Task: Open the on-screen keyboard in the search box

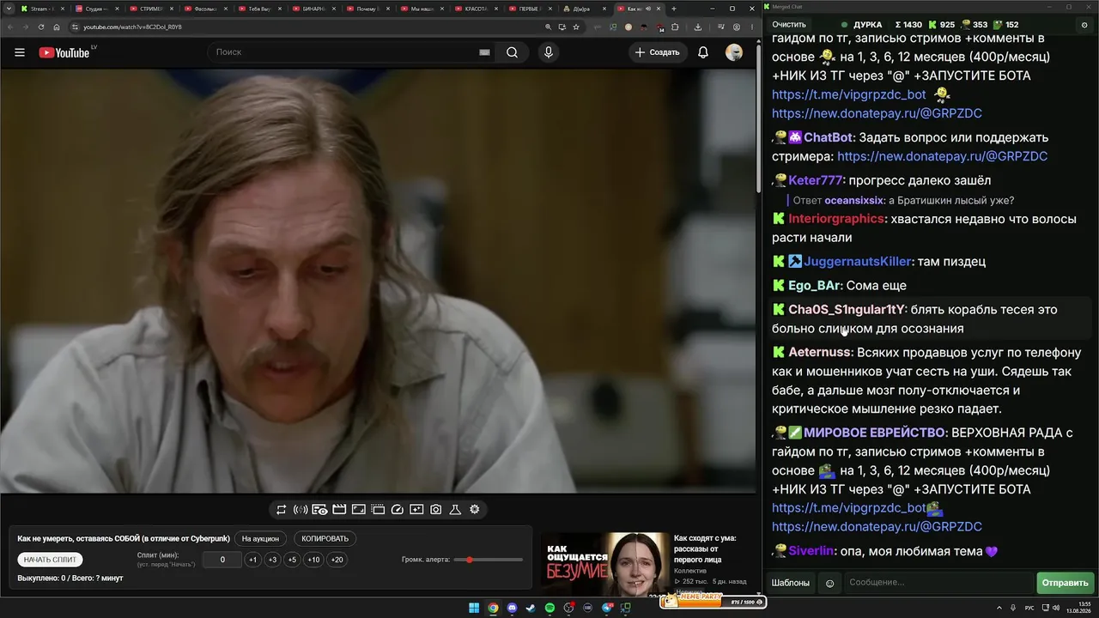Action: [x=484, y=52]
